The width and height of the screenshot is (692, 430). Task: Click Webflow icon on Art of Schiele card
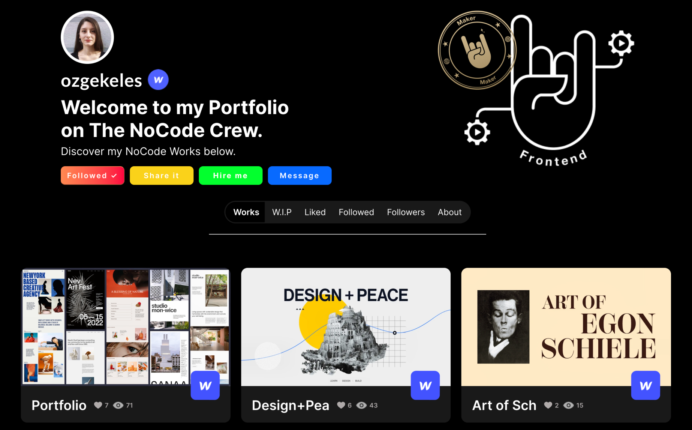(646, 385)
